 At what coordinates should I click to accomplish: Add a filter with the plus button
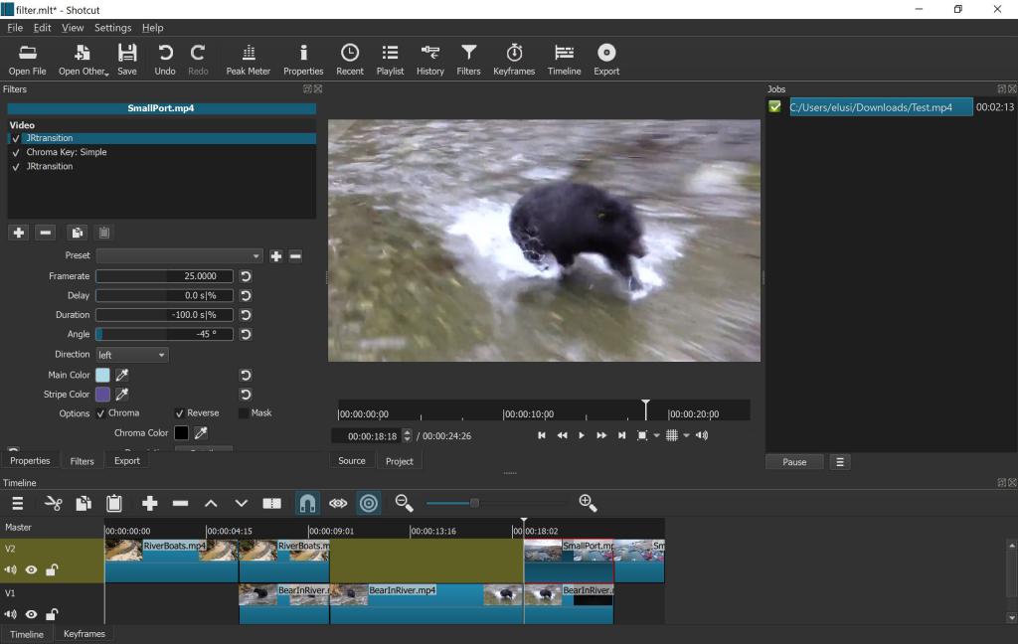tap(18, 233)
